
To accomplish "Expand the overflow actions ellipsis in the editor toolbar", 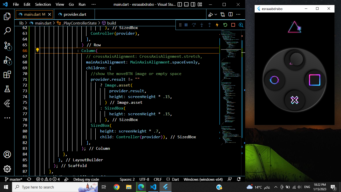I will pos(238,14).
